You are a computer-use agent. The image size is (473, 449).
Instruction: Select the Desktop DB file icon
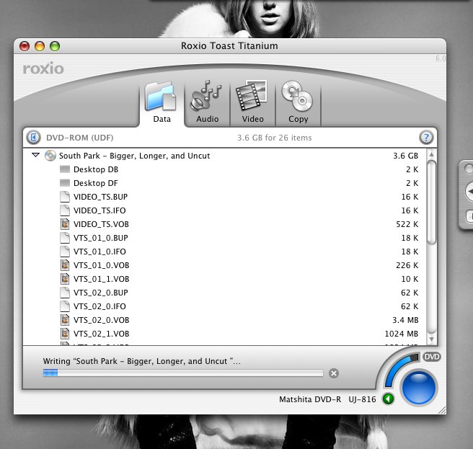tap(65, 169)
